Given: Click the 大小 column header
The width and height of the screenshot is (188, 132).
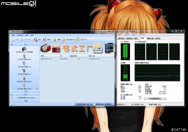Looking at the screenshot, I should 64,56.
